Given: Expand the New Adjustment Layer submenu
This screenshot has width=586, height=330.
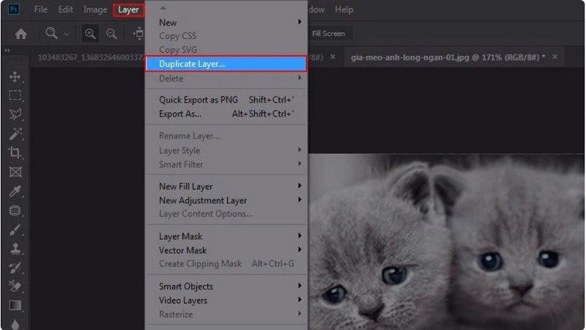Looking at the screenshot, I should click(226, 200).
